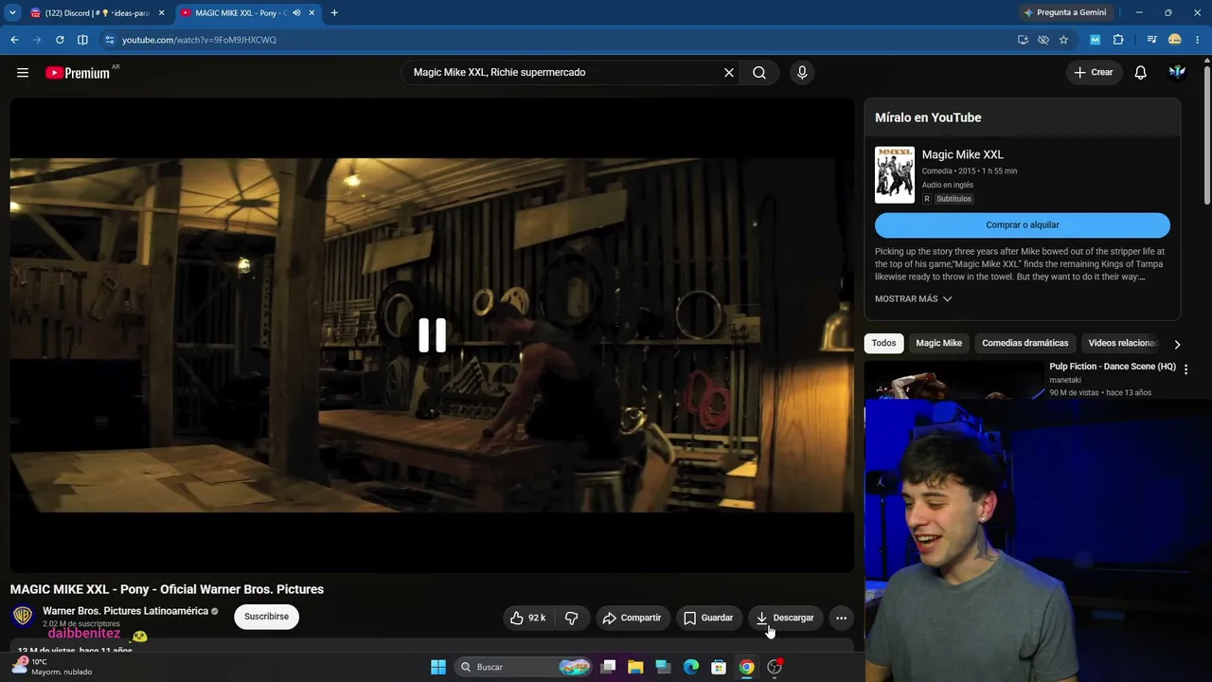Toggle the browser side panel view
This screenshot has width=1212, height=682.
(x=82, y=40)
